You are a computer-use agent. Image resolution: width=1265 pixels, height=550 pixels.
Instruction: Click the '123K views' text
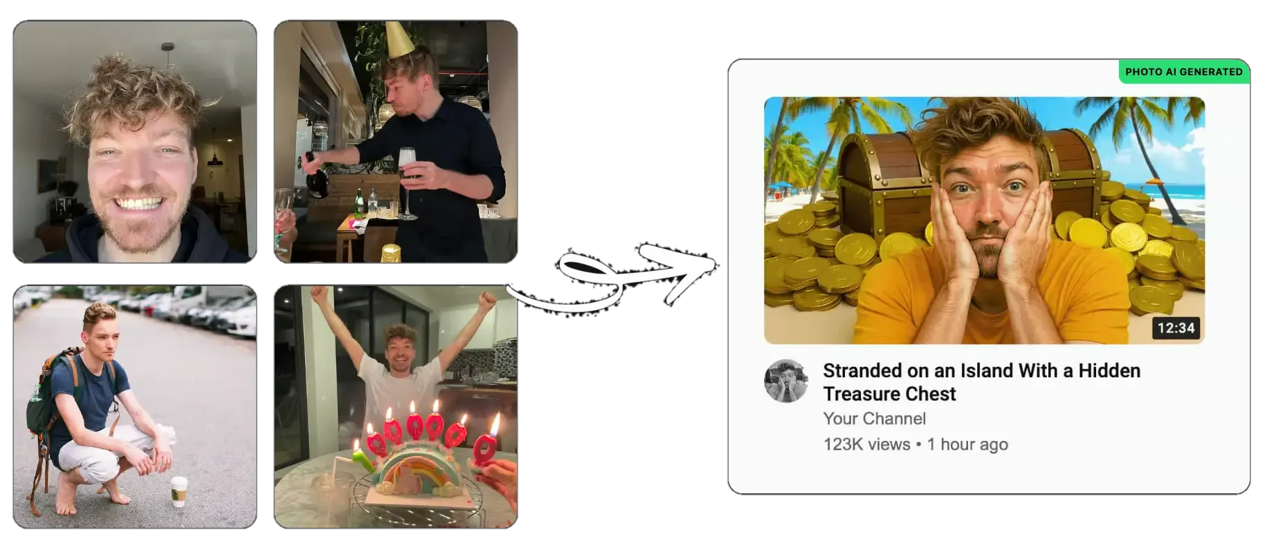pos(866,444)
